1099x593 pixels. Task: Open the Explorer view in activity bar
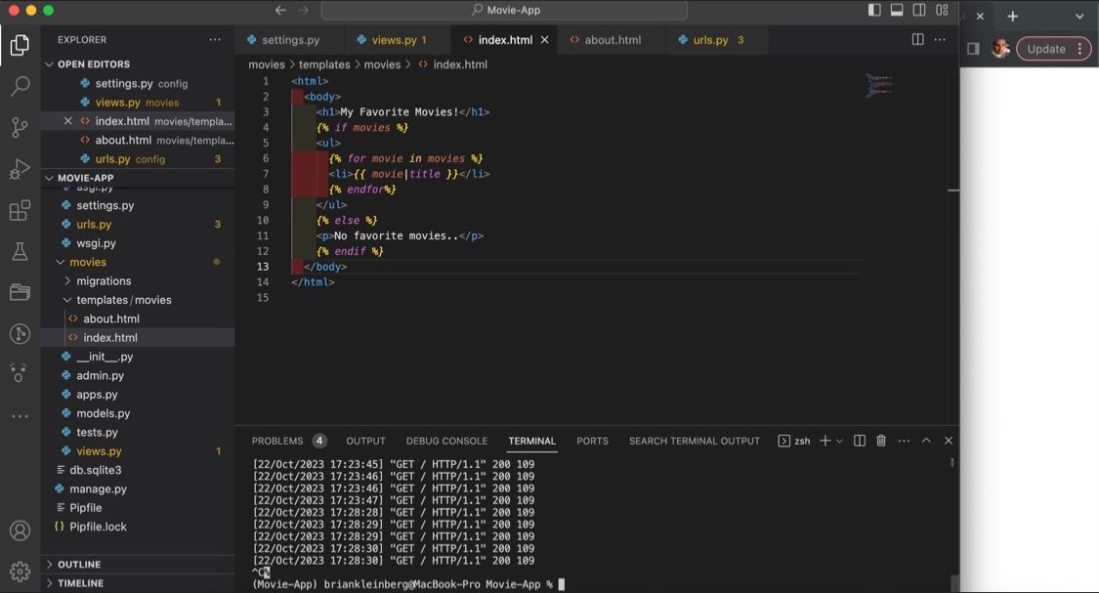(x=20, y=45)
